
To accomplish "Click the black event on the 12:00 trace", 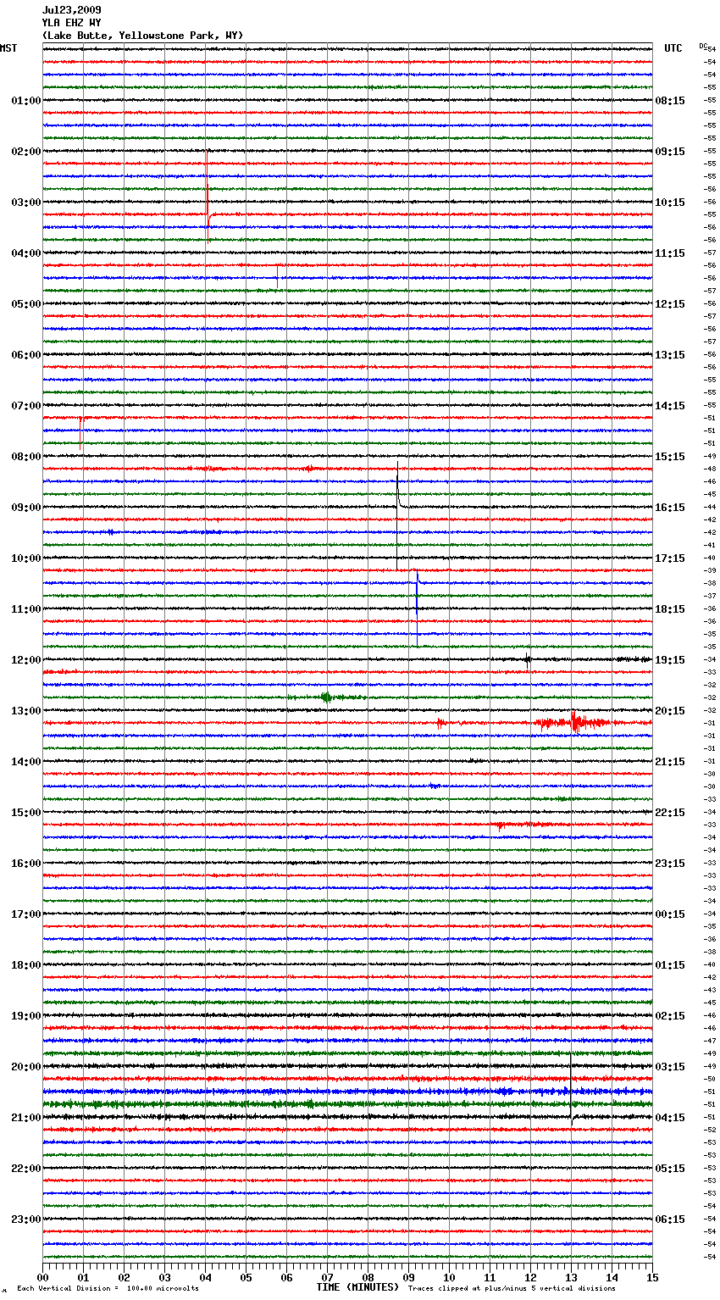I will [x=528, y=660].
